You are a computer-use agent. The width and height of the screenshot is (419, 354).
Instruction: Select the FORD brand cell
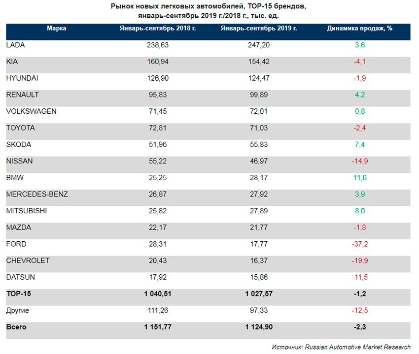coord(16,244)
